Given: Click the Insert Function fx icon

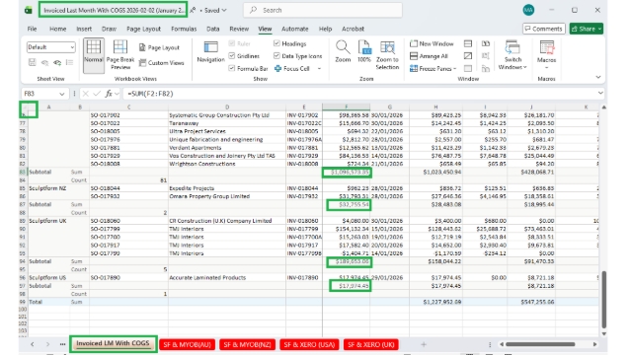Looking at the screenshot, I should [x=109, y=94].
